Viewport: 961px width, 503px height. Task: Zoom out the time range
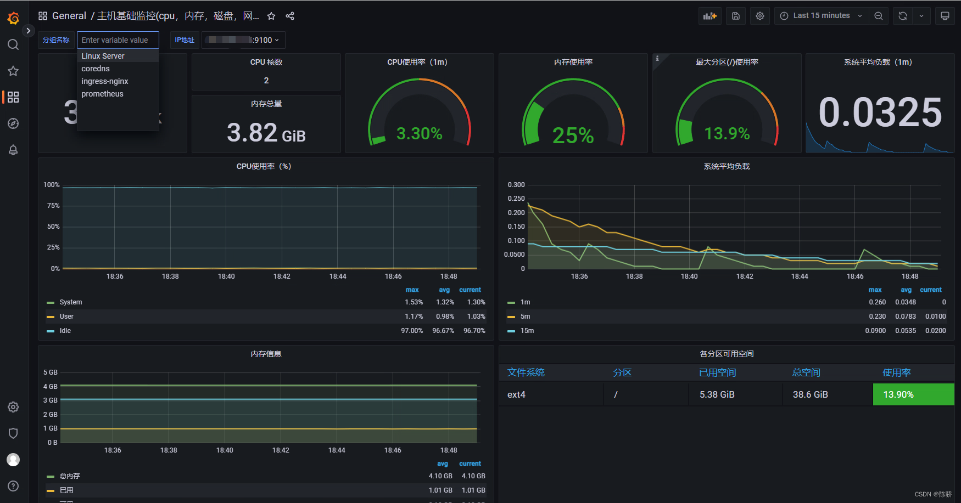879,16
